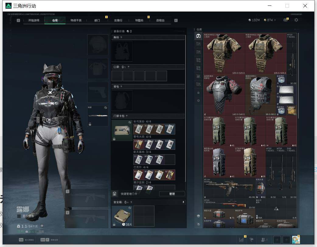The height and width of the screenshot is (247, 317).
Task: Swap the safe box via arrows icon
Action: [130, 208]
